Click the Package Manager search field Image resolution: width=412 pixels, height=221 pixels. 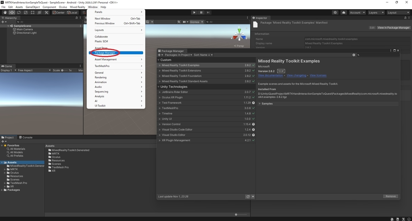(x=378, y=55)
